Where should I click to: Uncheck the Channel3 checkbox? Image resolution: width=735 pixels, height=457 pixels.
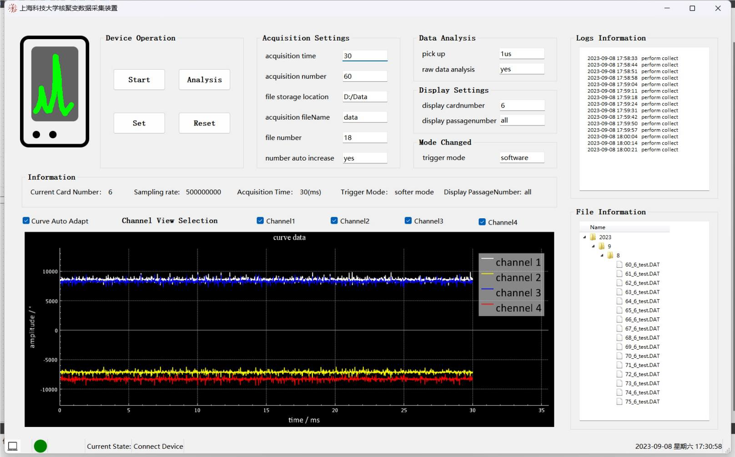408,221
